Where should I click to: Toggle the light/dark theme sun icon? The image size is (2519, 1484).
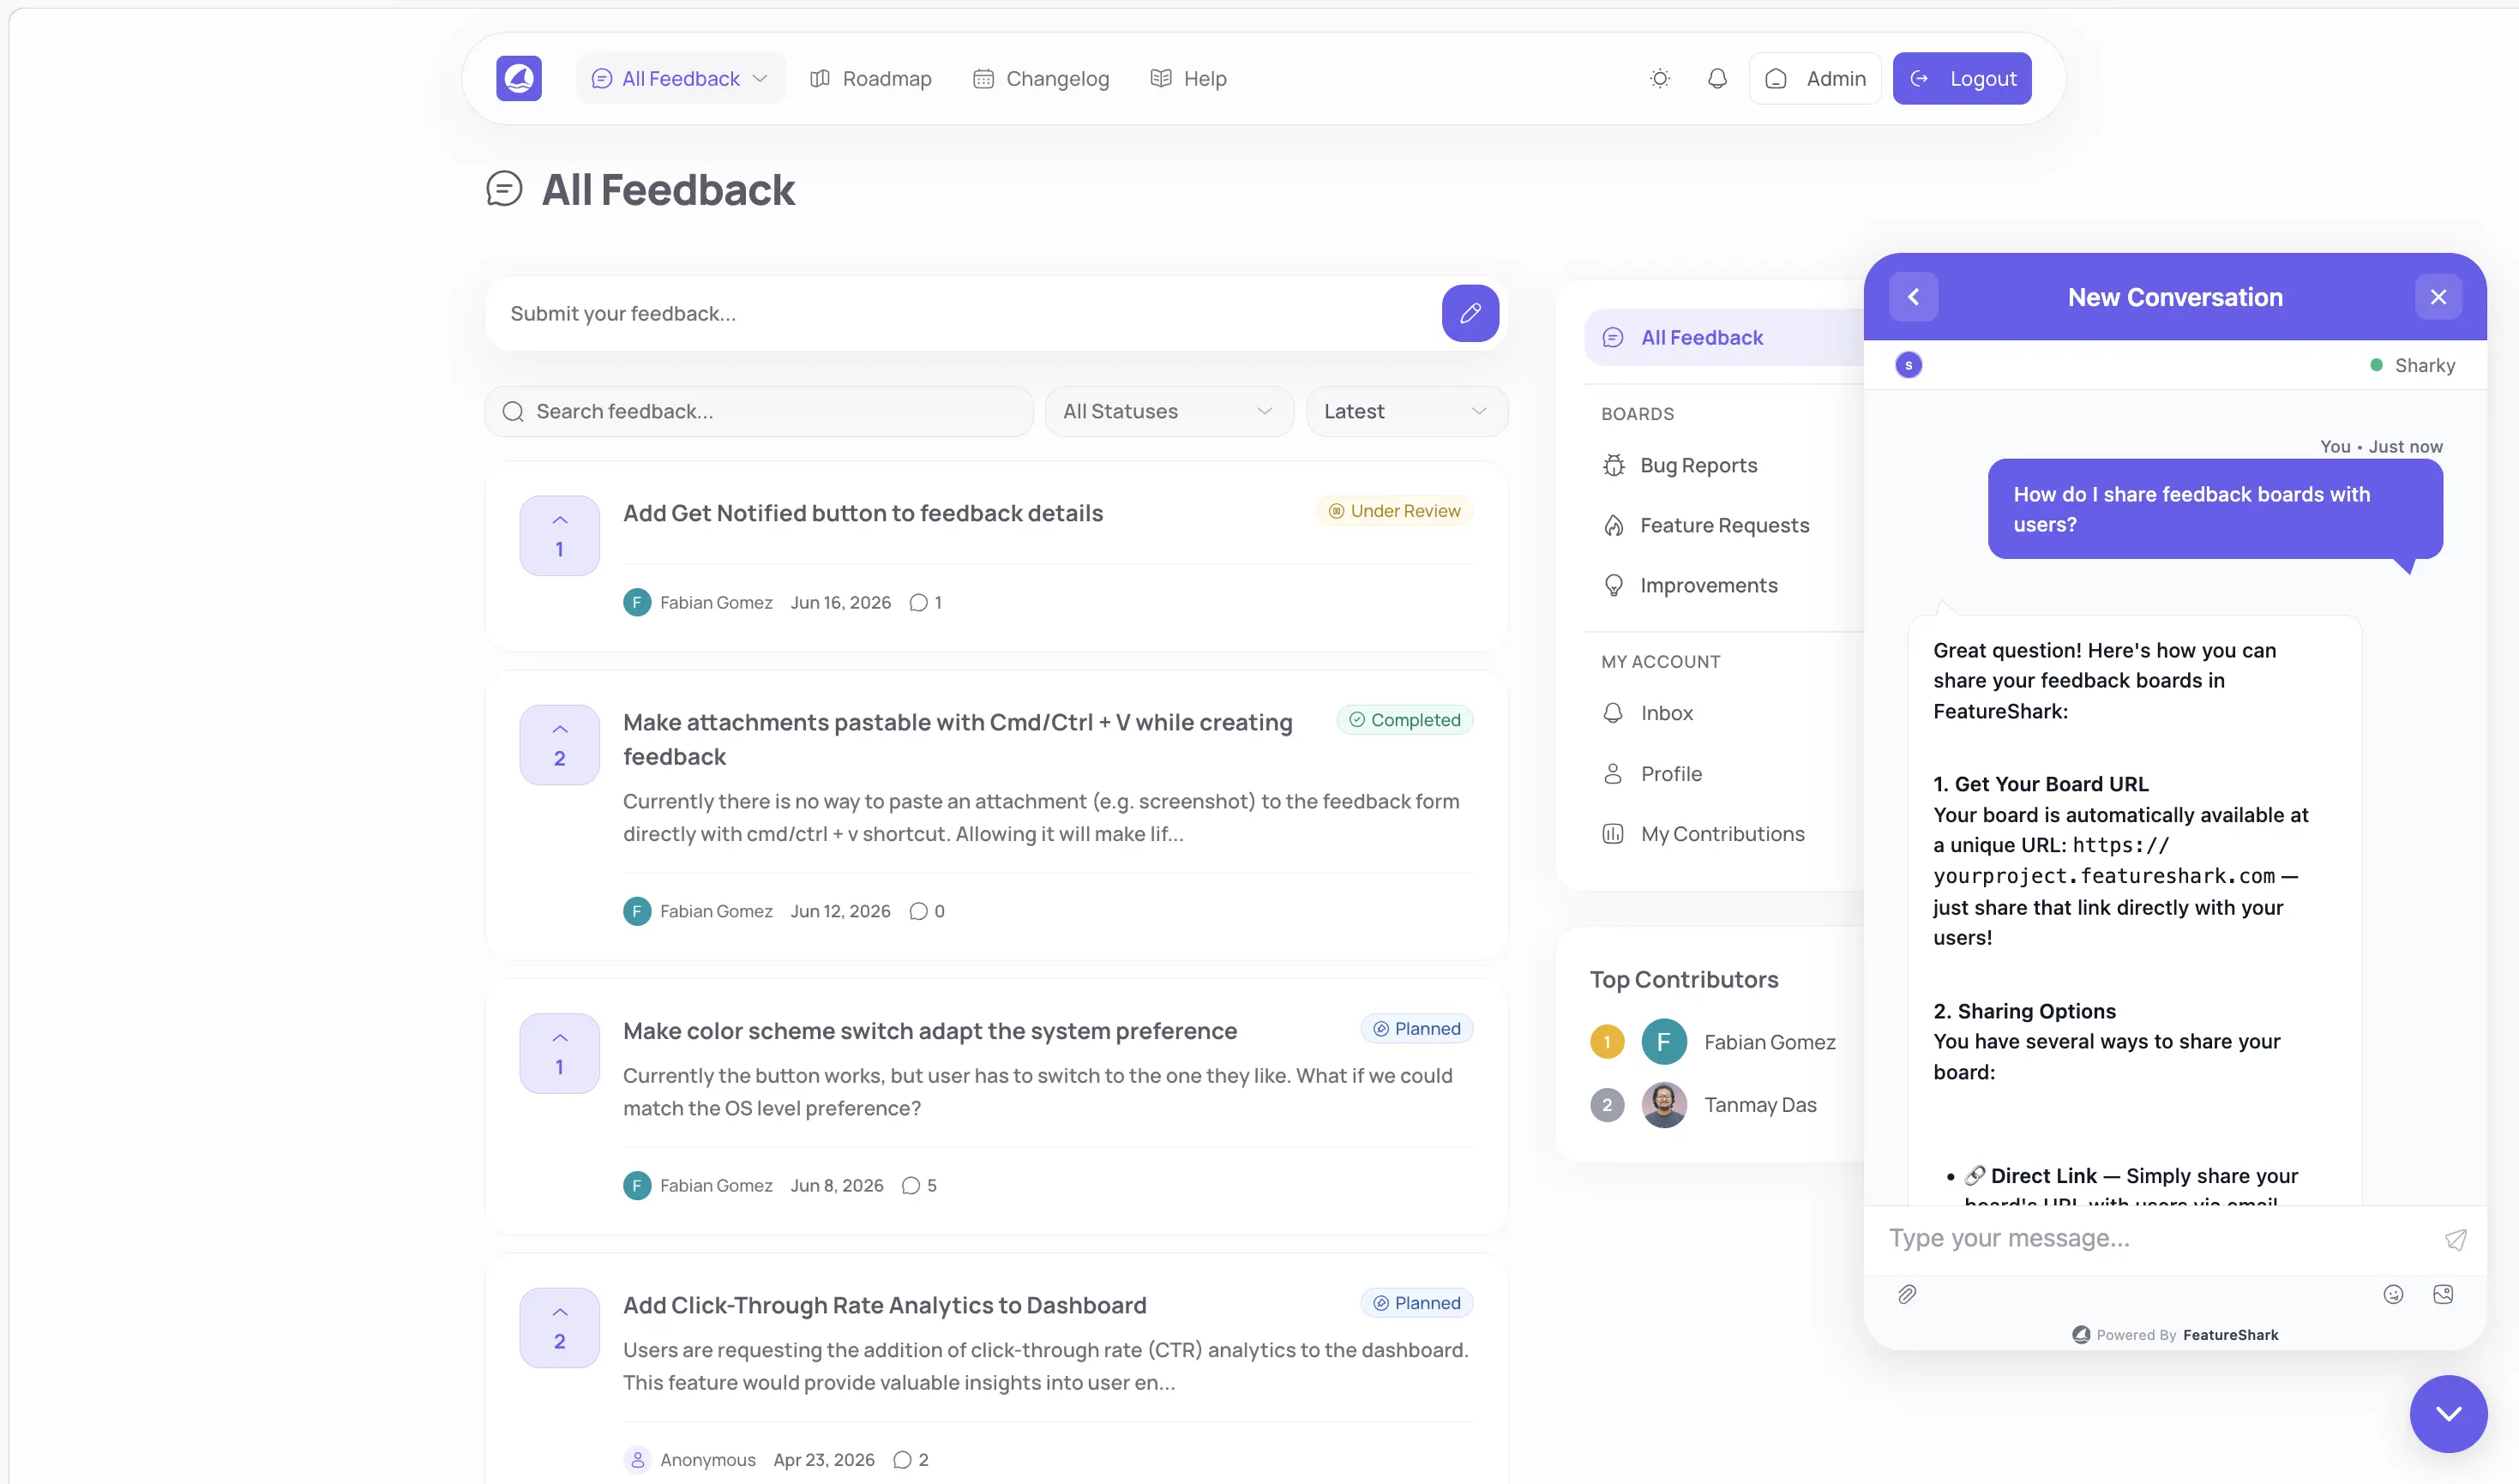point(1660,78)
